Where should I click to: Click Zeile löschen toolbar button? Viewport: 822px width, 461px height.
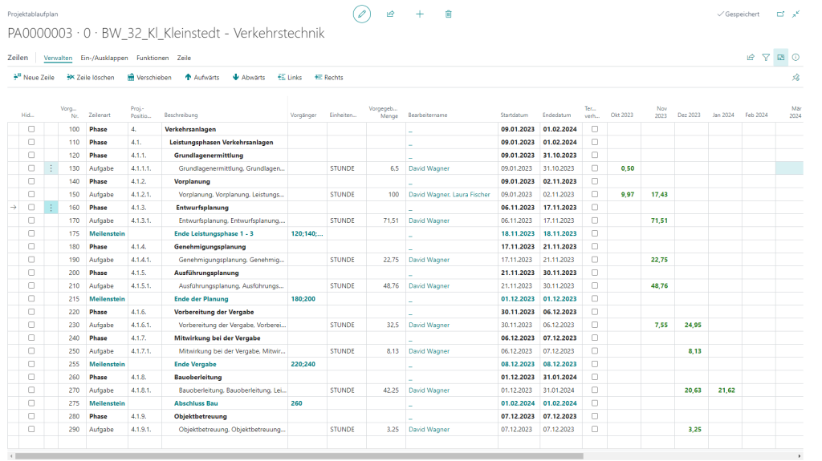90,78
